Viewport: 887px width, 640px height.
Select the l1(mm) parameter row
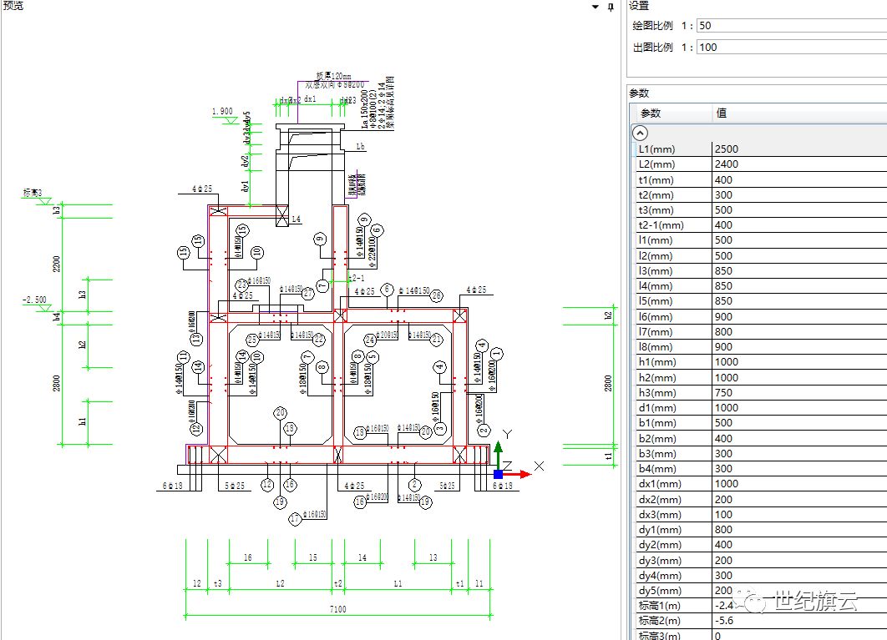click(x=762, y=240)
